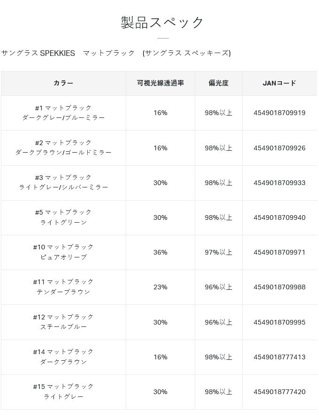Viewport: 319px width, 419px height.
Task: Select the #15 ライトグレー color cell
Action: click(x=63, y=391)
